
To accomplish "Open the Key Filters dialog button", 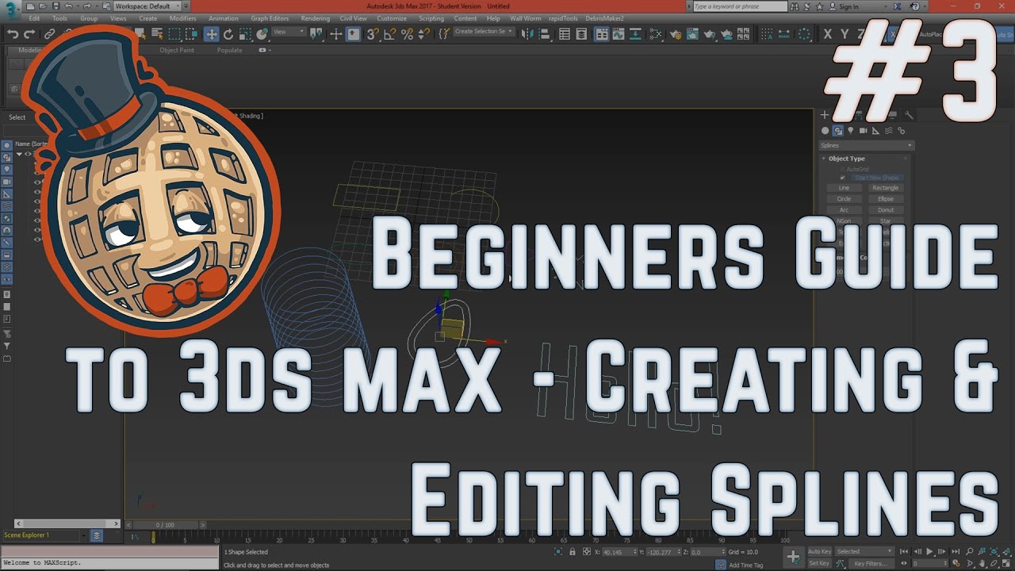I will pyautogui.click(x=871, y=563).
